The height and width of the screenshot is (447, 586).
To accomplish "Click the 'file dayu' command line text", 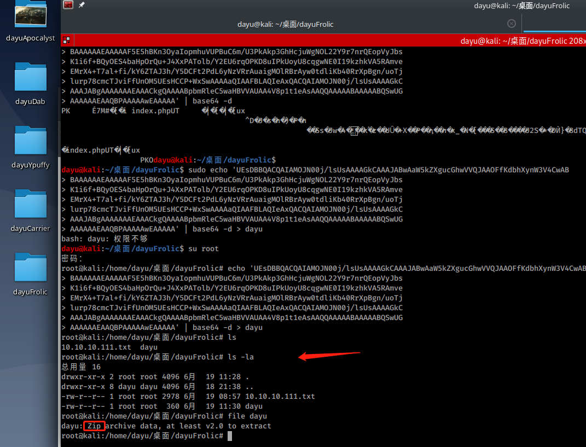I will [247, 416].
